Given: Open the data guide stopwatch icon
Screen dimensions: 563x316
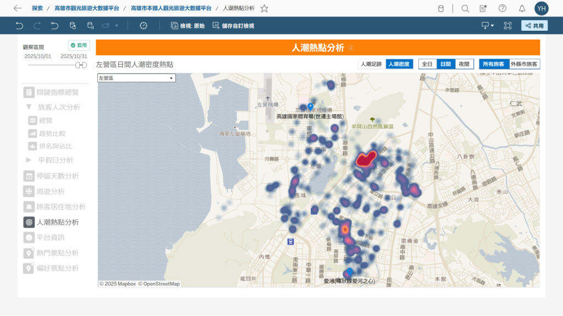Looking at the screenshot, I should (x=143, y=26).
